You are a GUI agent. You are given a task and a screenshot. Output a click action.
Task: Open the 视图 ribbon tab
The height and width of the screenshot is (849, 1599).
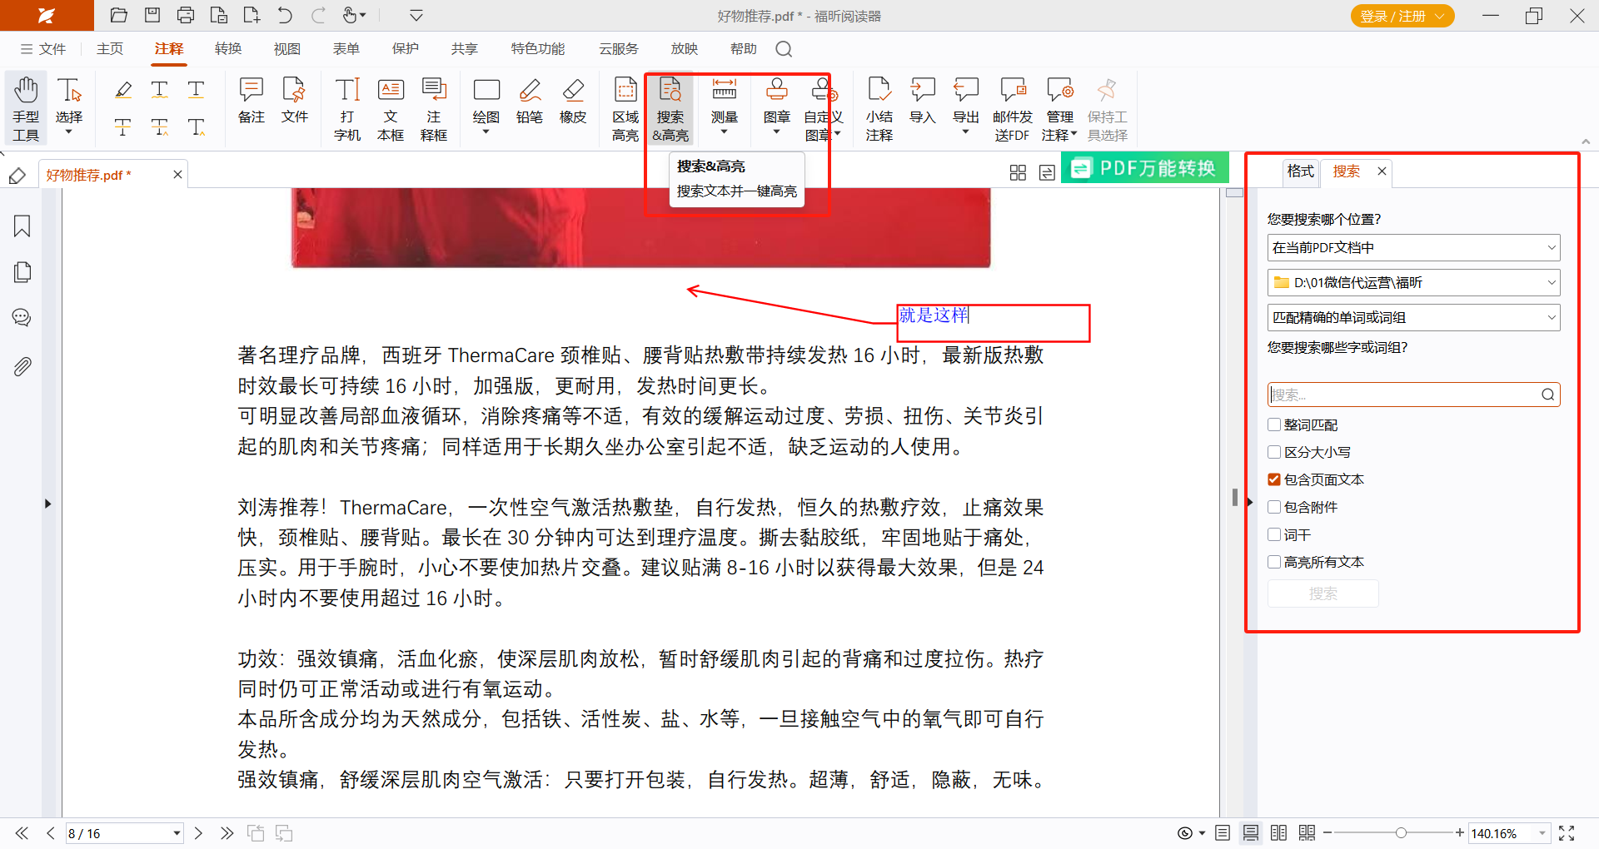pos(287,49)
